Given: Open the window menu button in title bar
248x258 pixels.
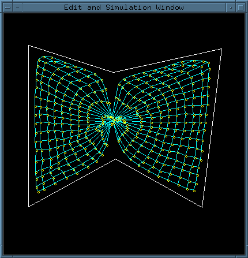Looking at the screenshot, I should click(x=7, y=8).
